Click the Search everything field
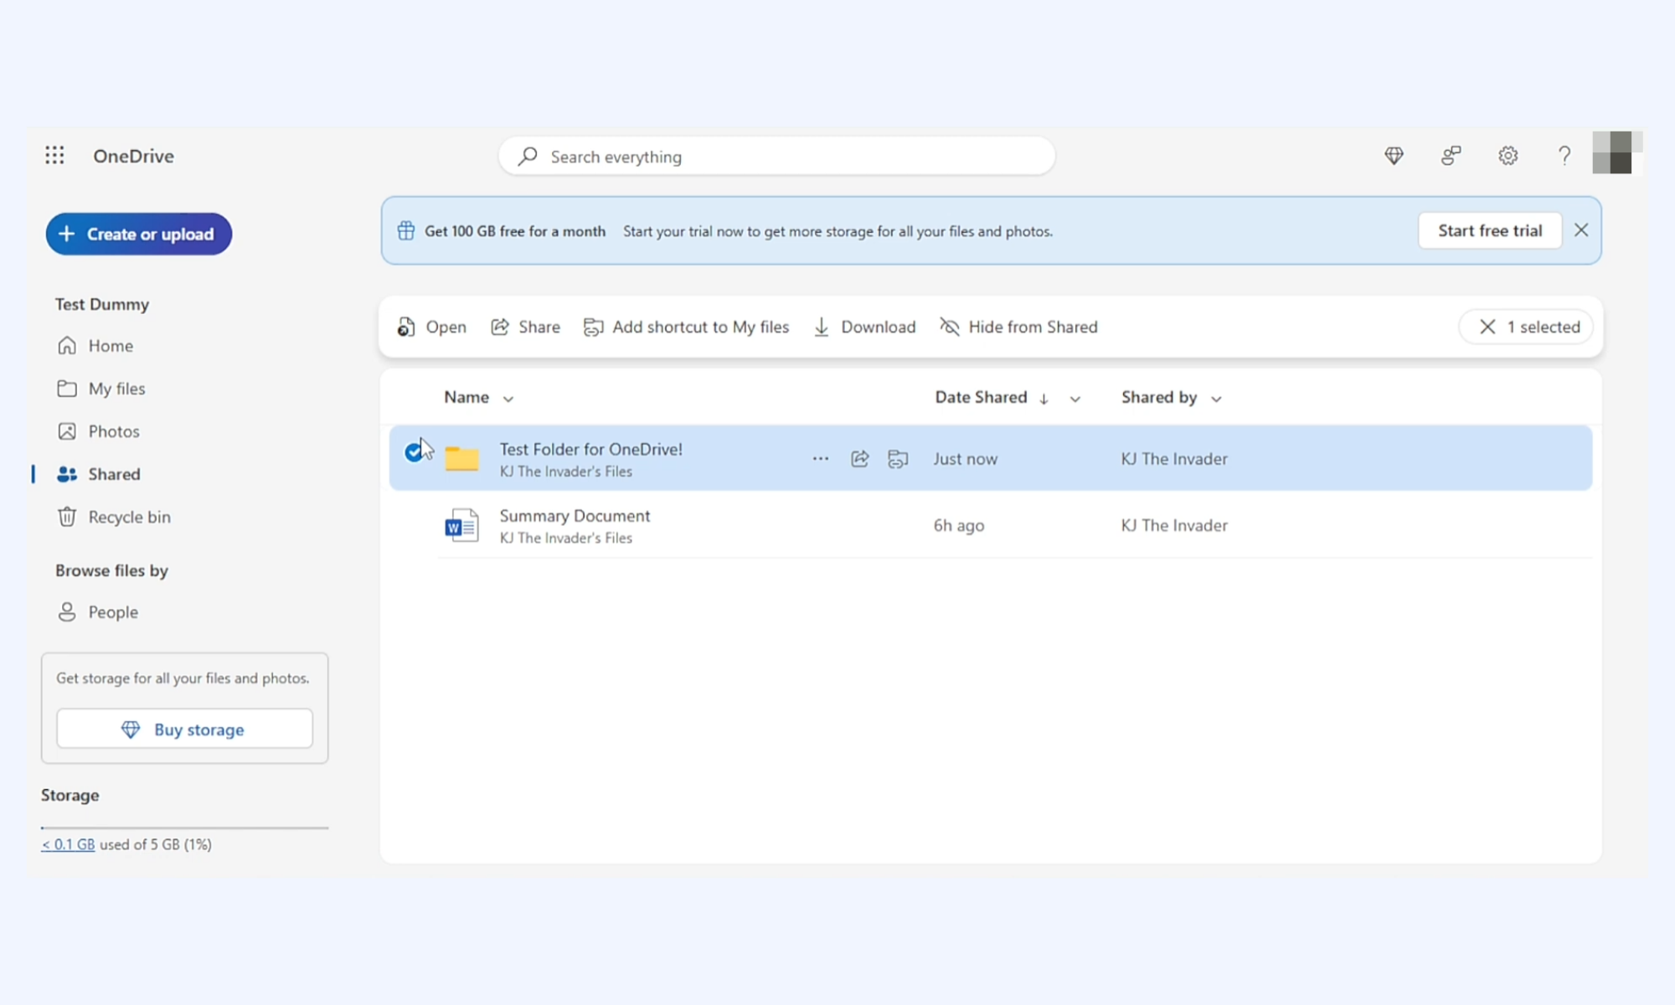1675x1005 pixels. click(776, 157)
